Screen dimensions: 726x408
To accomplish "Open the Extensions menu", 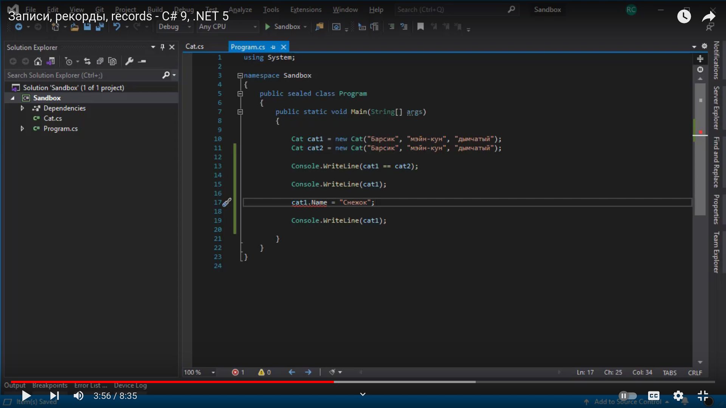I will pos(306,10).
